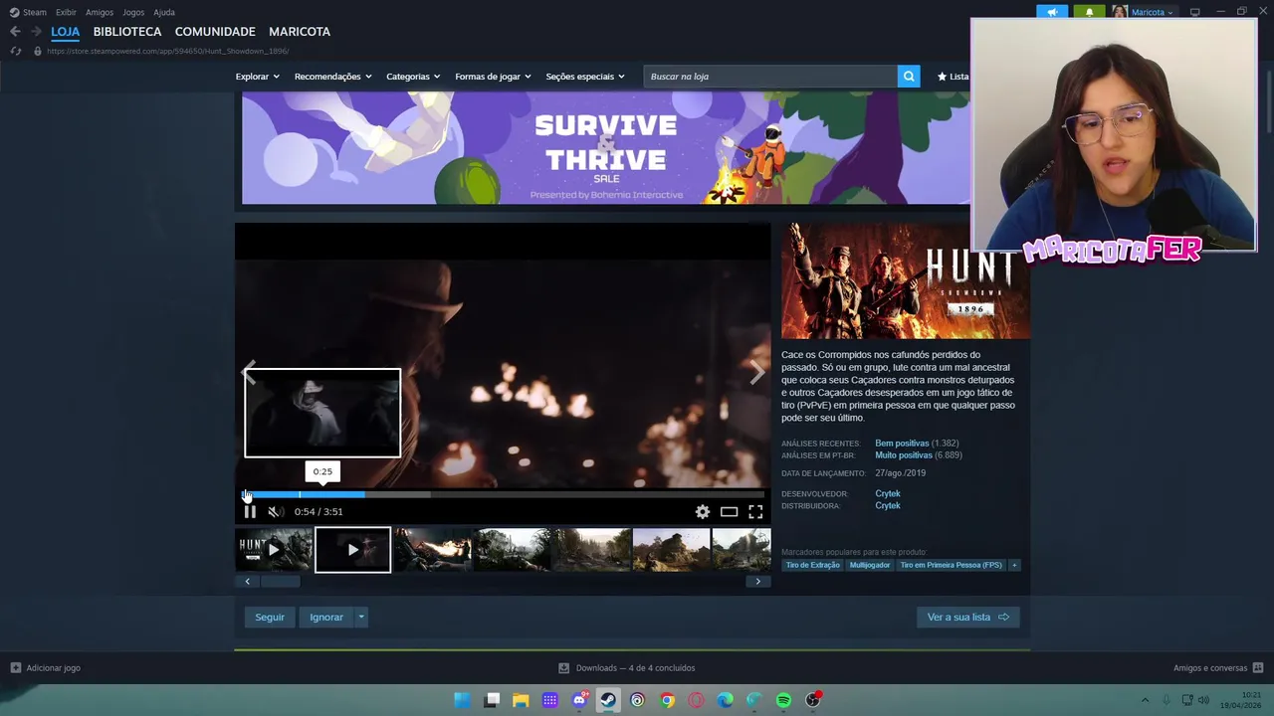This screenshot has width=1274, height=716.
Task: Select the Tiro de Extração tag
Action: point(813,565)
